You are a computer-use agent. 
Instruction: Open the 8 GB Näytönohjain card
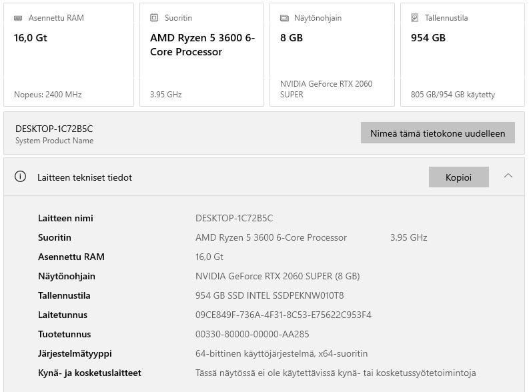click(332, 55)
